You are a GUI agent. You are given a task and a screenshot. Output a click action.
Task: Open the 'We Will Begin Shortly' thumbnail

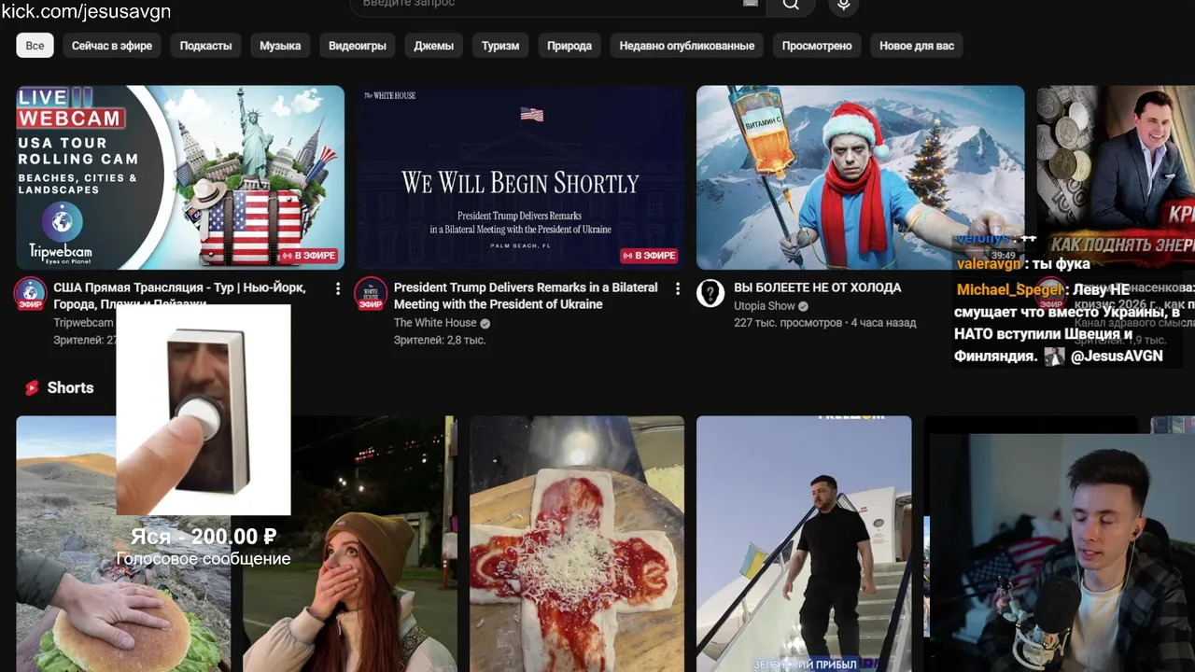click(520, 177)
